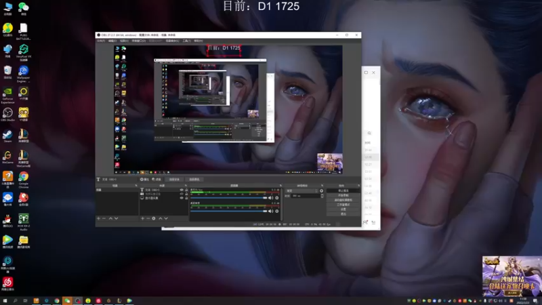This screenshot has width=542, height=305.
Task: Enable Studio Mode (工作室模式) button
Action: click(343, 205)
